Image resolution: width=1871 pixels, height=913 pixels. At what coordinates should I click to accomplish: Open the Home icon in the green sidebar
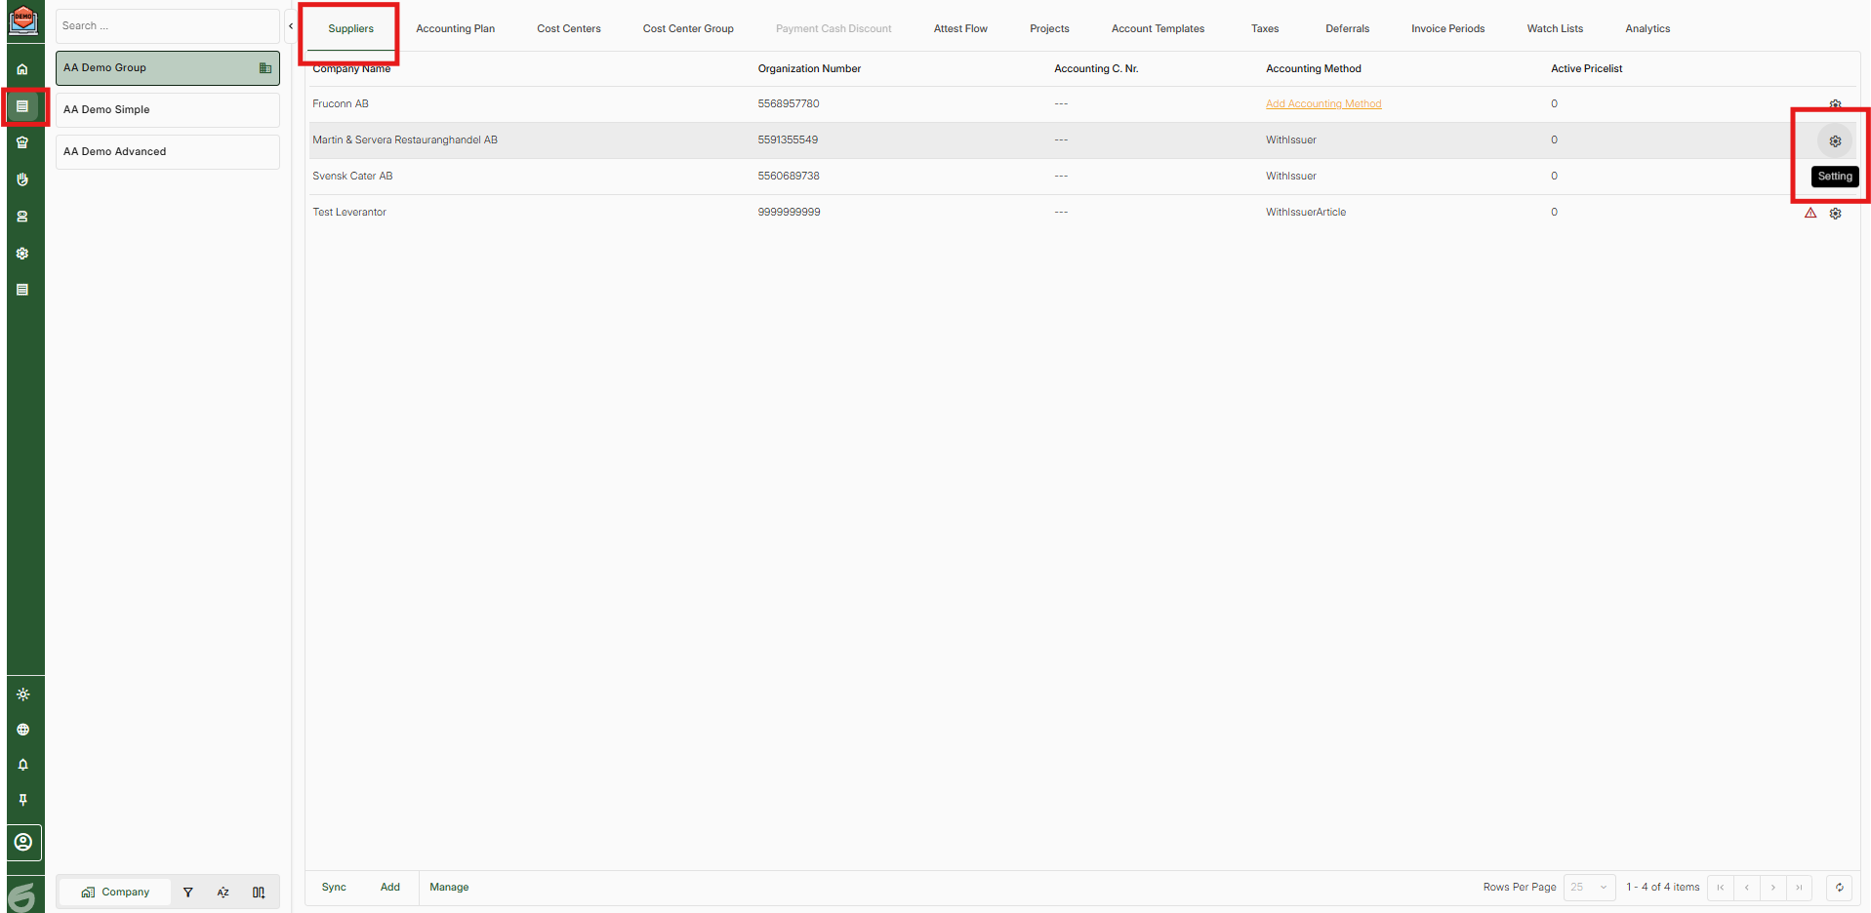(22, 69)
